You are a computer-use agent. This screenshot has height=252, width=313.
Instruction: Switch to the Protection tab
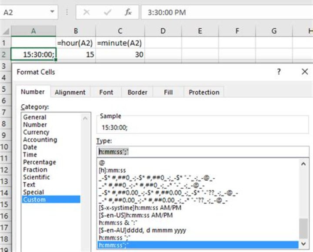point(204,92)
